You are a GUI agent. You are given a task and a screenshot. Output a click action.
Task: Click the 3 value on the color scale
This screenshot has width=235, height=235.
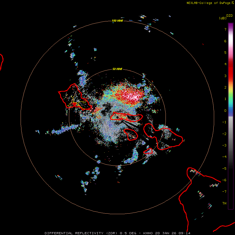[225, 76]
